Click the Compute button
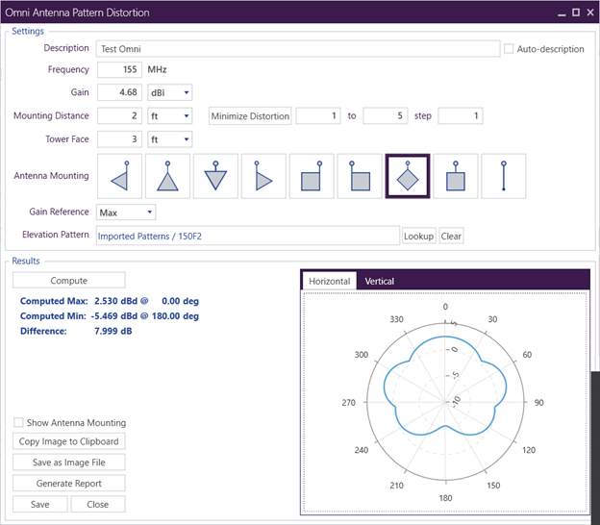 point(69,281)
